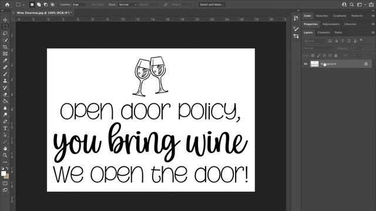Open the layer blend mode dropdown

point(318,48)
